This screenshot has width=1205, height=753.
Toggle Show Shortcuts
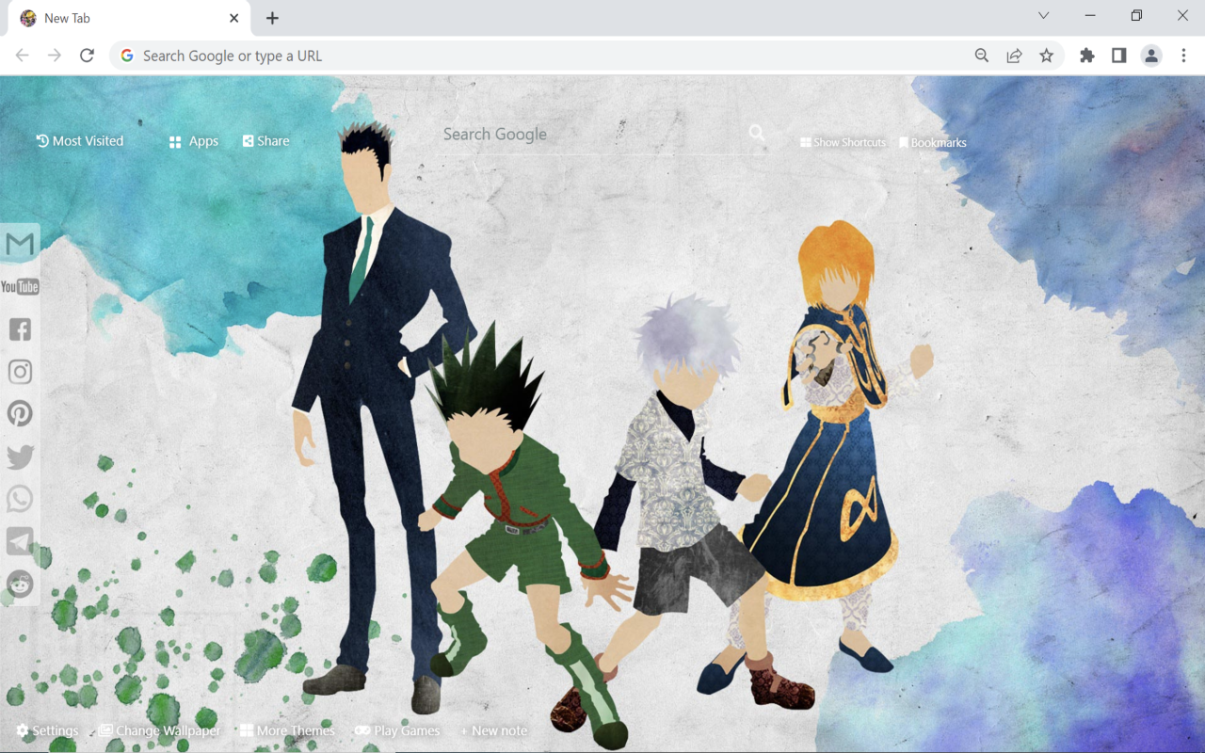843,142
